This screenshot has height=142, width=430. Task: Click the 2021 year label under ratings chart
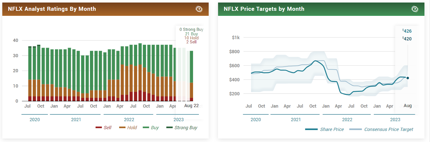[76, 120]
